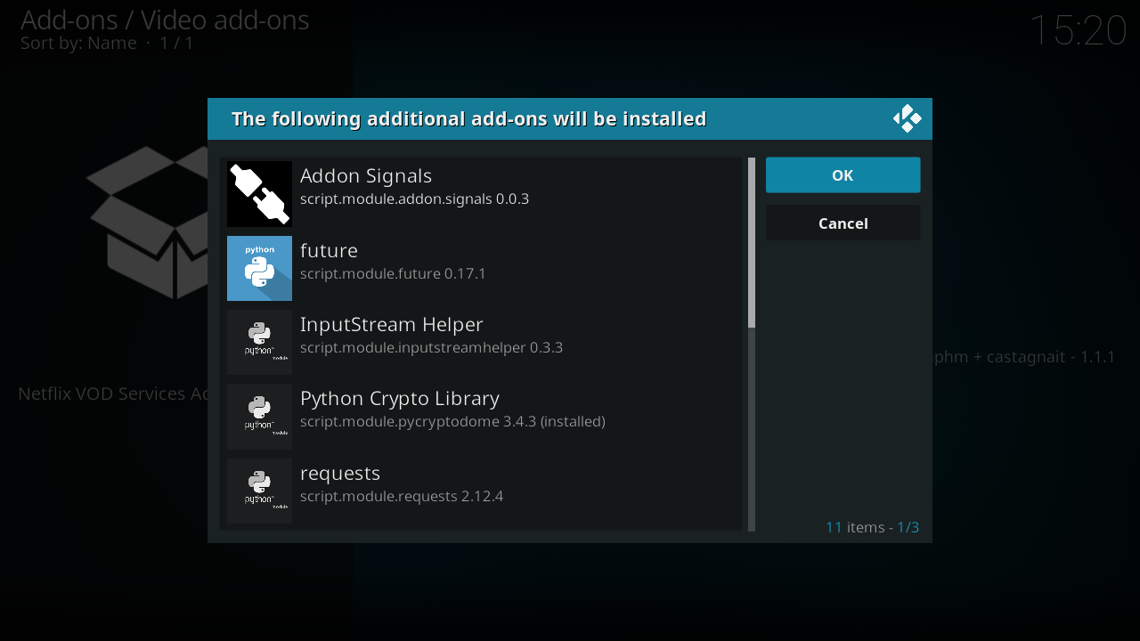Click the "Sort by: Name" label
The width and height of the screenshot is (1140, 641).
click(78, 44)
